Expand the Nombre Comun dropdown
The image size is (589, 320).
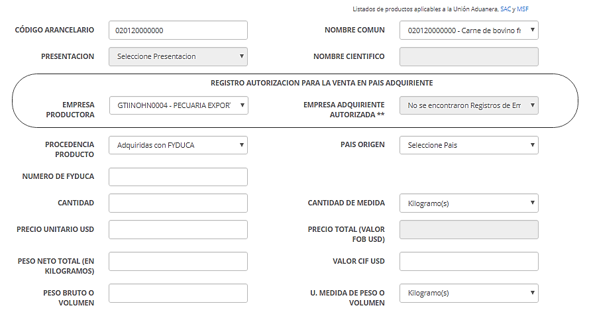pos(469,30)
